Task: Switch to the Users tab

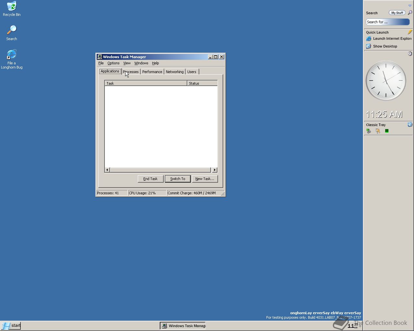Action: click(192, 72)
